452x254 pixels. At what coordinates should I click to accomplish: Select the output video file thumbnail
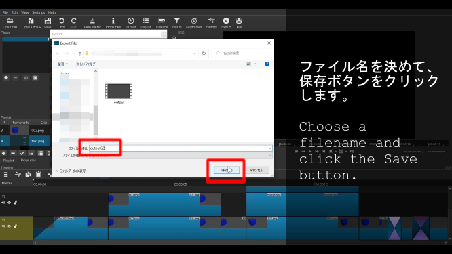tap(119, 93)
